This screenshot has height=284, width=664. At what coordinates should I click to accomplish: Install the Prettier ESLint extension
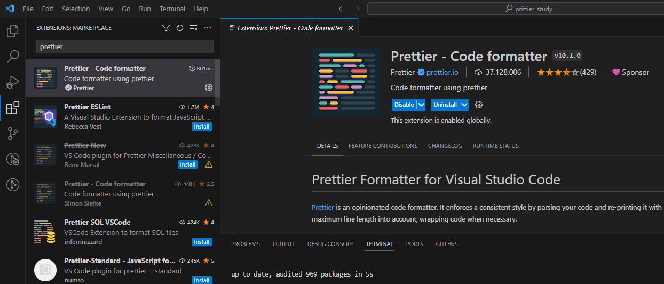(x=202, y=127)
